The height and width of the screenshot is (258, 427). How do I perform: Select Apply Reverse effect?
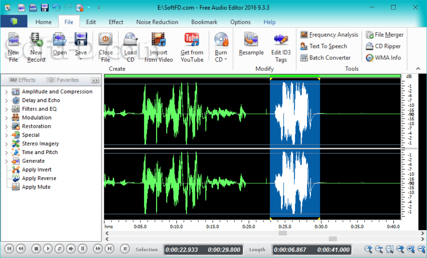(34, 178)
